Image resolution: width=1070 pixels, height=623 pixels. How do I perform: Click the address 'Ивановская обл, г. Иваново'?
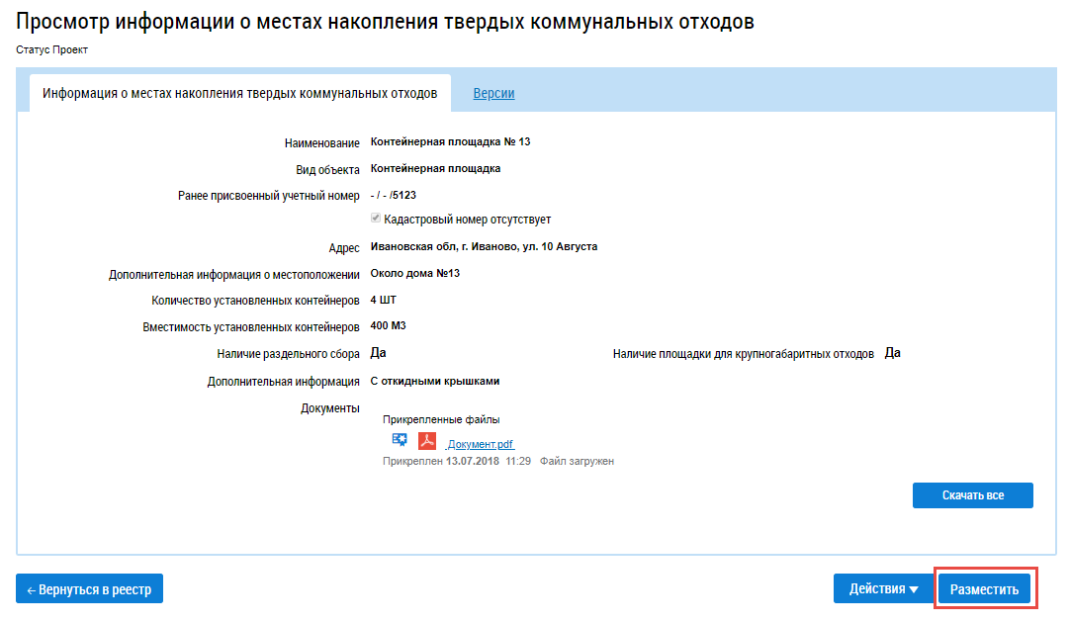(x=484, y=246)
